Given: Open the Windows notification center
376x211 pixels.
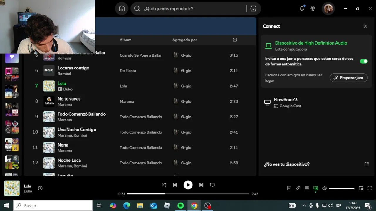Looking at the screenshot, I should [367, 205].
